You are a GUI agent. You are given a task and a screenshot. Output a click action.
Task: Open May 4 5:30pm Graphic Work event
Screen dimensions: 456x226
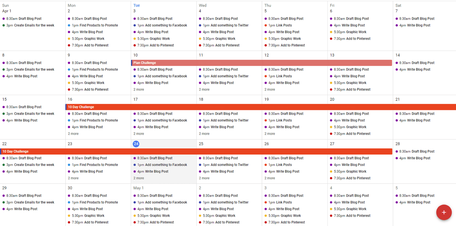coord(348,209)
